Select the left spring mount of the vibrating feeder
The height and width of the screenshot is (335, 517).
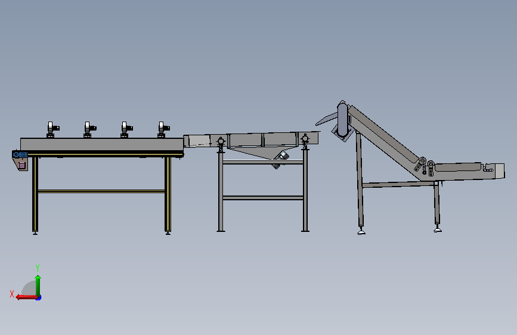221,145
